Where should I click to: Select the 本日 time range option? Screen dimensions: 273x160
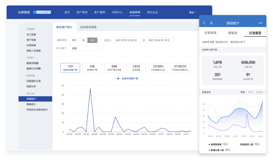pyautogui.click(x=74, y=40)
